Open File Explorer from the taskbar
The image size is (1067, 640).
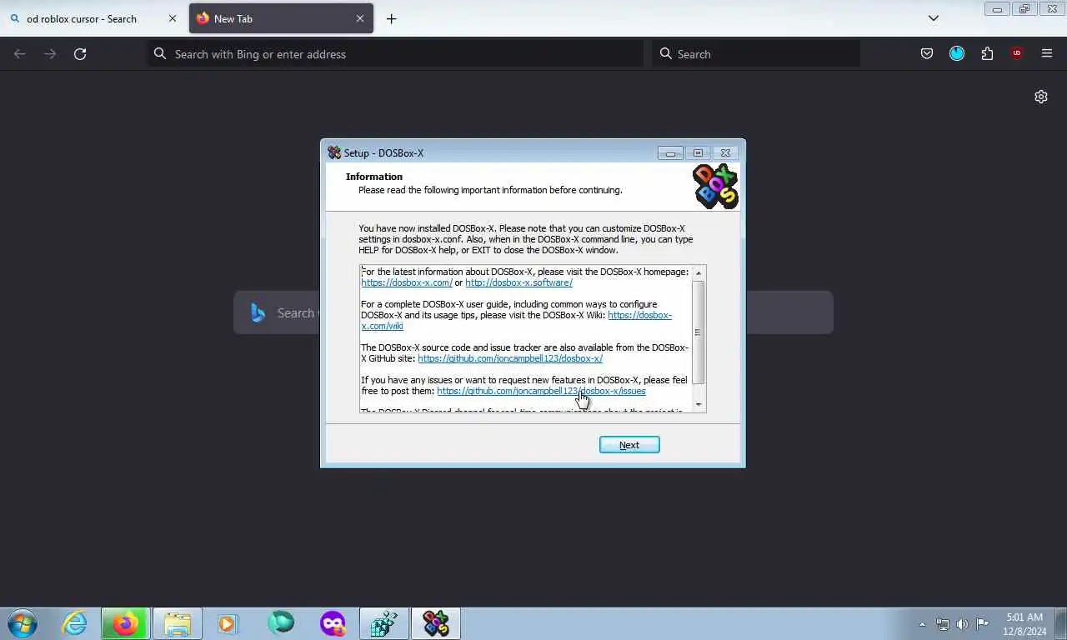click(178, 623)
